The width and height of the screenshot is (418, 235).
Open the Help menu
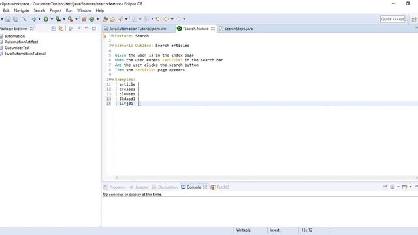point(100,10)
